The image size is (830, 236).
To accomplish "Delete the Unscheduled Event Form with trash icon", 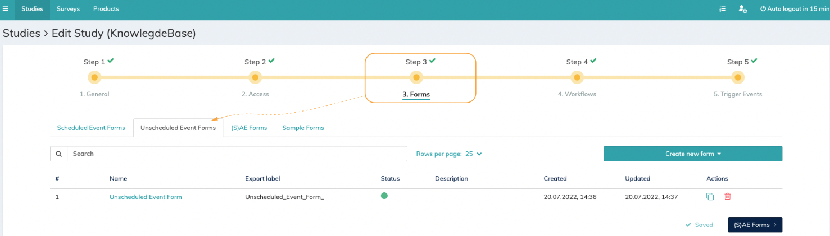I will coord(728,196).
